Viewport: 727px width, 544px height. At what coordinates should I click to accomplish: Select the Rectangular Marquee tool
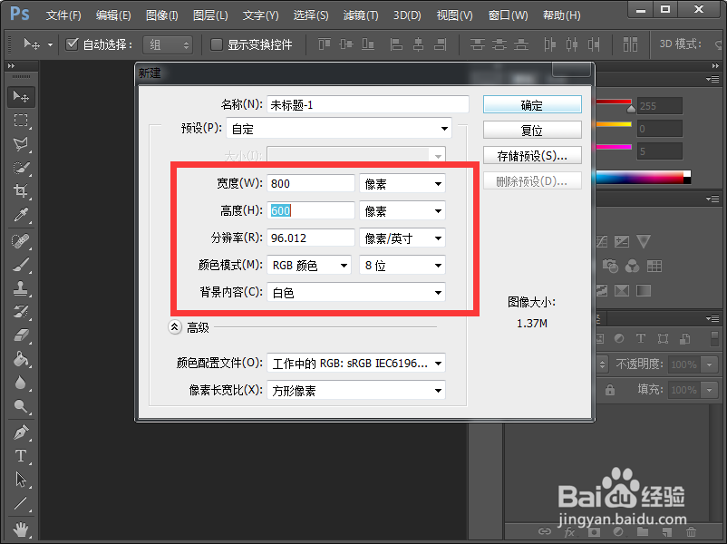coord(19,121)
